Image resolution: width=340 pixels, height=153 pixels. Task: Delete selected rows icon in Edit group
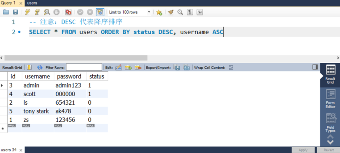pos(138,67)
